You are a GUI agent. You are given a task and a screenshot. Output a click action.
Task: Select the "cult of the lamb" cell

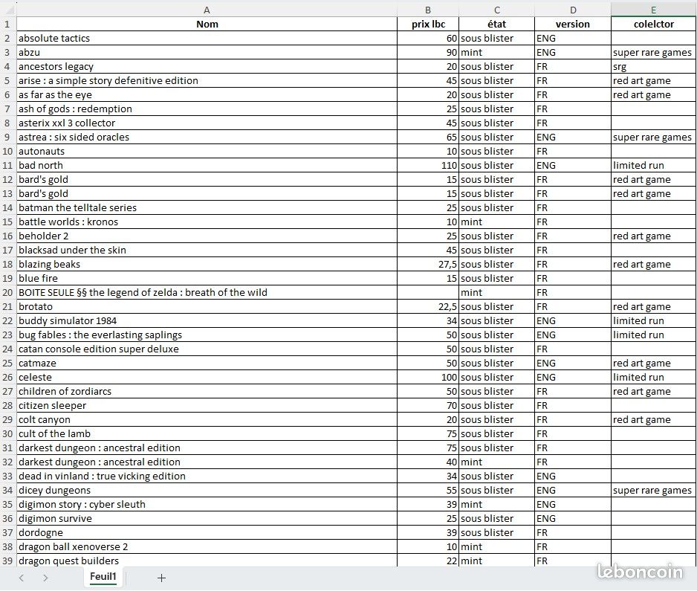click(x=207, y=433)
